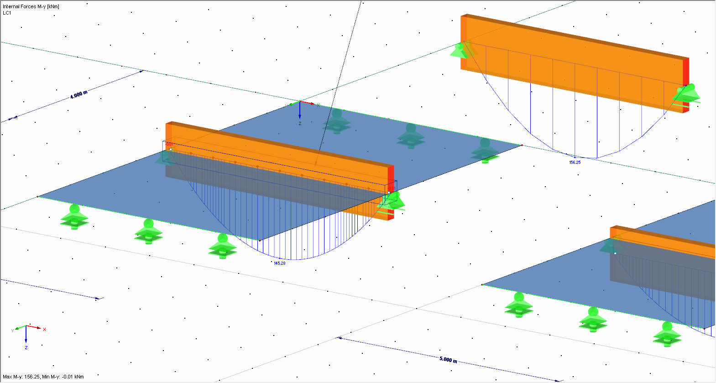Click the '5.000 m' dimension label
This screenshot has width=716, height=383.
point(448,360)
